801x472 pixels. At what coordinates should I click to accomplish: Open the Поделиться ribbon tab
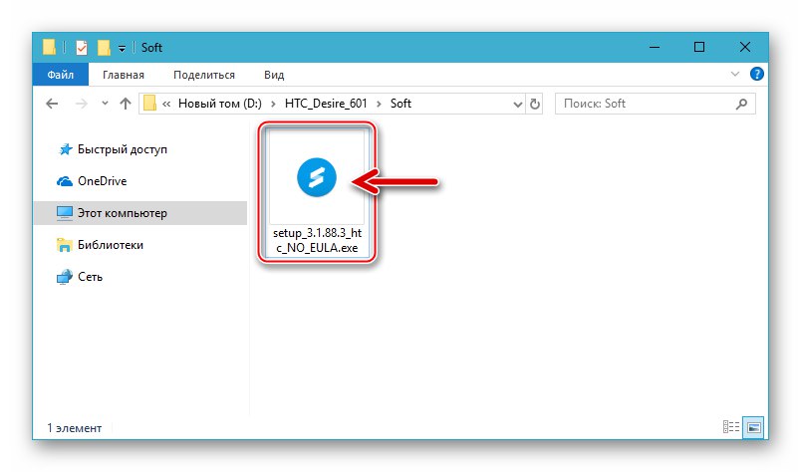[204, 75]
